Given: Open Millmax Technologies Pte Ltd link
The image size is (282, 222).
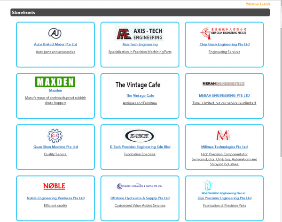Looking at the screenshot, I should [x=224, y=147].
